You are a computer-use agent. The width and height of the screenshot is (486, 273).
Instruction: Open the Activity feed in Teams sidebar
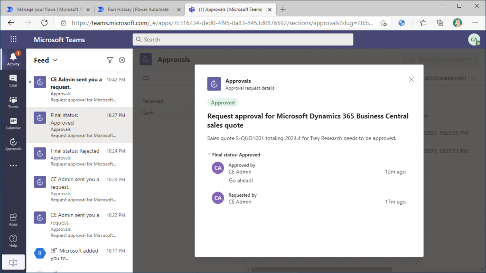pyautogui.click(x=13, y=59)
